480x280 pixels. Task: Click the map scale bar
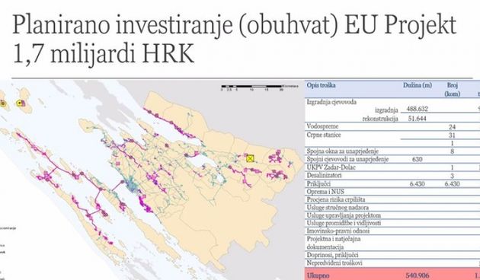pyautogui.click(x=251, y=87)
